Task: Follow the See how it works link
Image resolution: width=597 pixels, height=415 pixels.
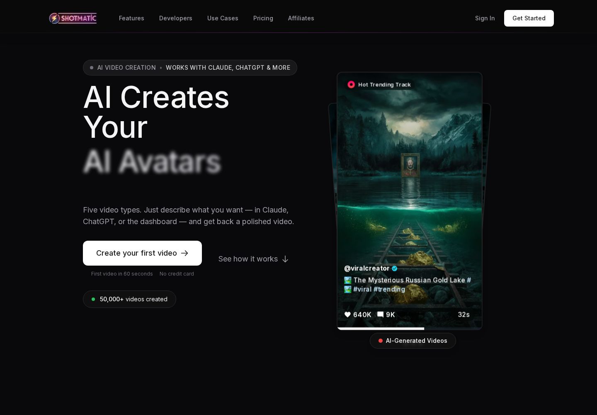Action: 253,259
